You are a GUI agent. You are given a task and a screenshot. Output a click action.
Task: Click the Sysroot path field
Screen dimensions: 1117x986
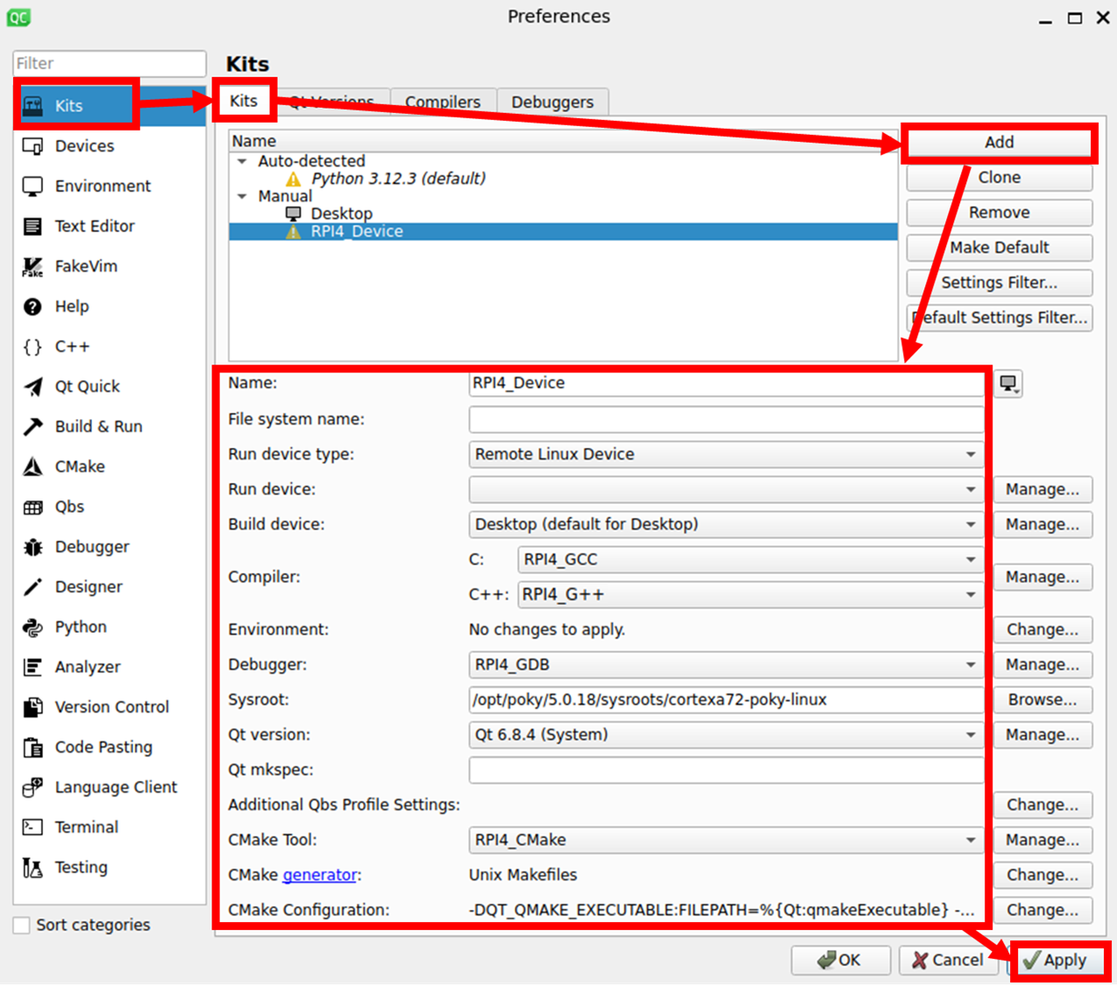[726, 699]
